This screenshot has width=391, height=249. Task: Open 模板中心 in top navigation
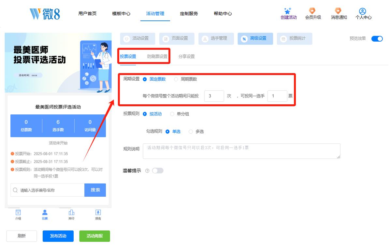point(121,14)
